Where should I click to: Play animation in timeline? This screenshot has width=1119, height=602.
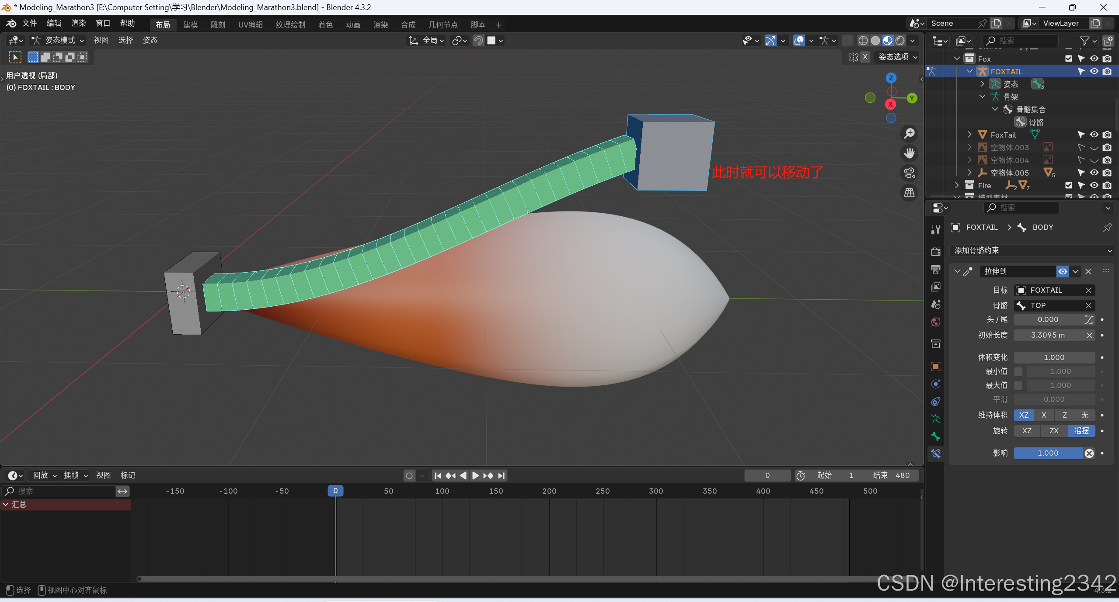(x=476, y=475)
